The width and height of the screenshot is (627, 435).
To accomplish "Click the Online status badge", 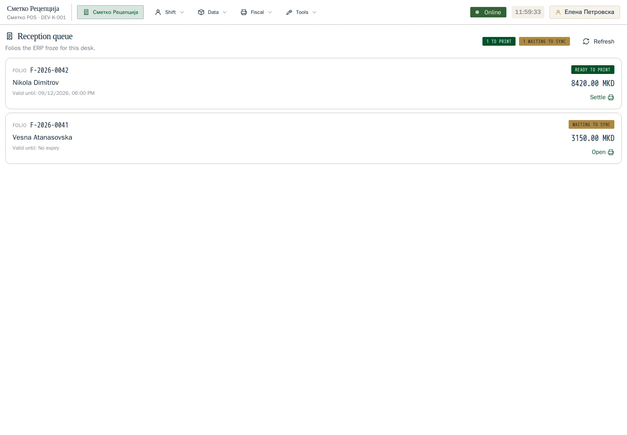I will (x=488, y=12).
